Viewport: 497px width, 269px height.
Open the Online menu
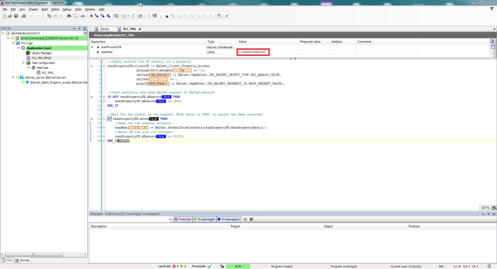point(55,9)
